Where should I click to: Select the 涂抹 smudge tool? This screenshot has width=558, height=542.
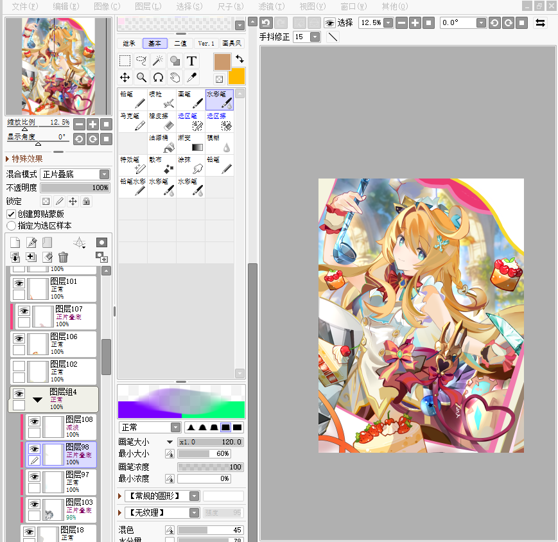coord(191,165)
